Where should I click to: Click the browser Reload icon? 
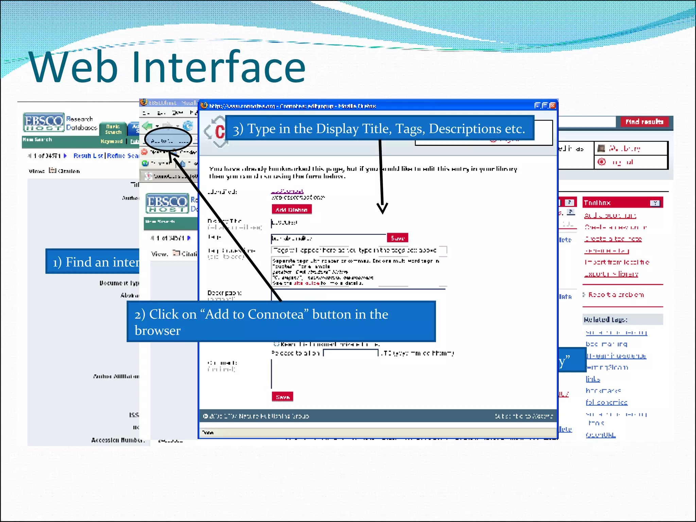(188, 126)
